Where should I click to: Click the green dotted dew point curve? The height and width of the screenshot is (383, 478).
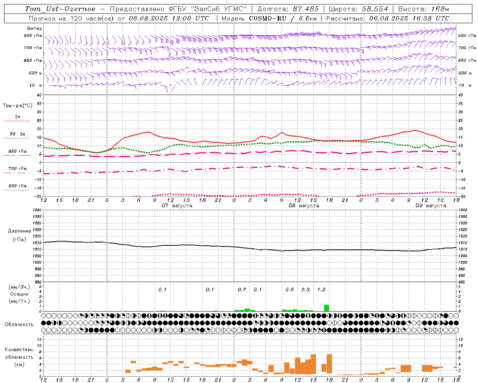click(249, 144)
